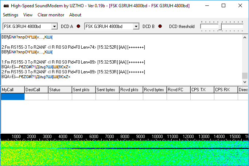The height and width of the screenshot is (166, 249).
Task: Open the About menu item
Action: [75, 15]
